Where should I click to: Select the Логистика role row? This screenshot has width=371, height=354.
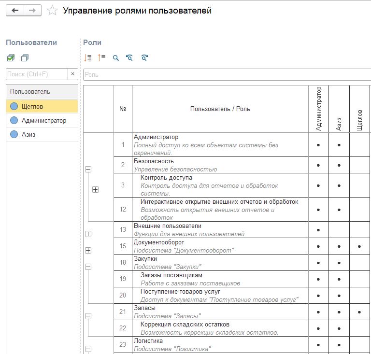pos(220,345)
